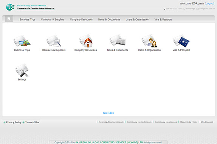
Task: Click the Go Back link
Action: pos(108,113)
